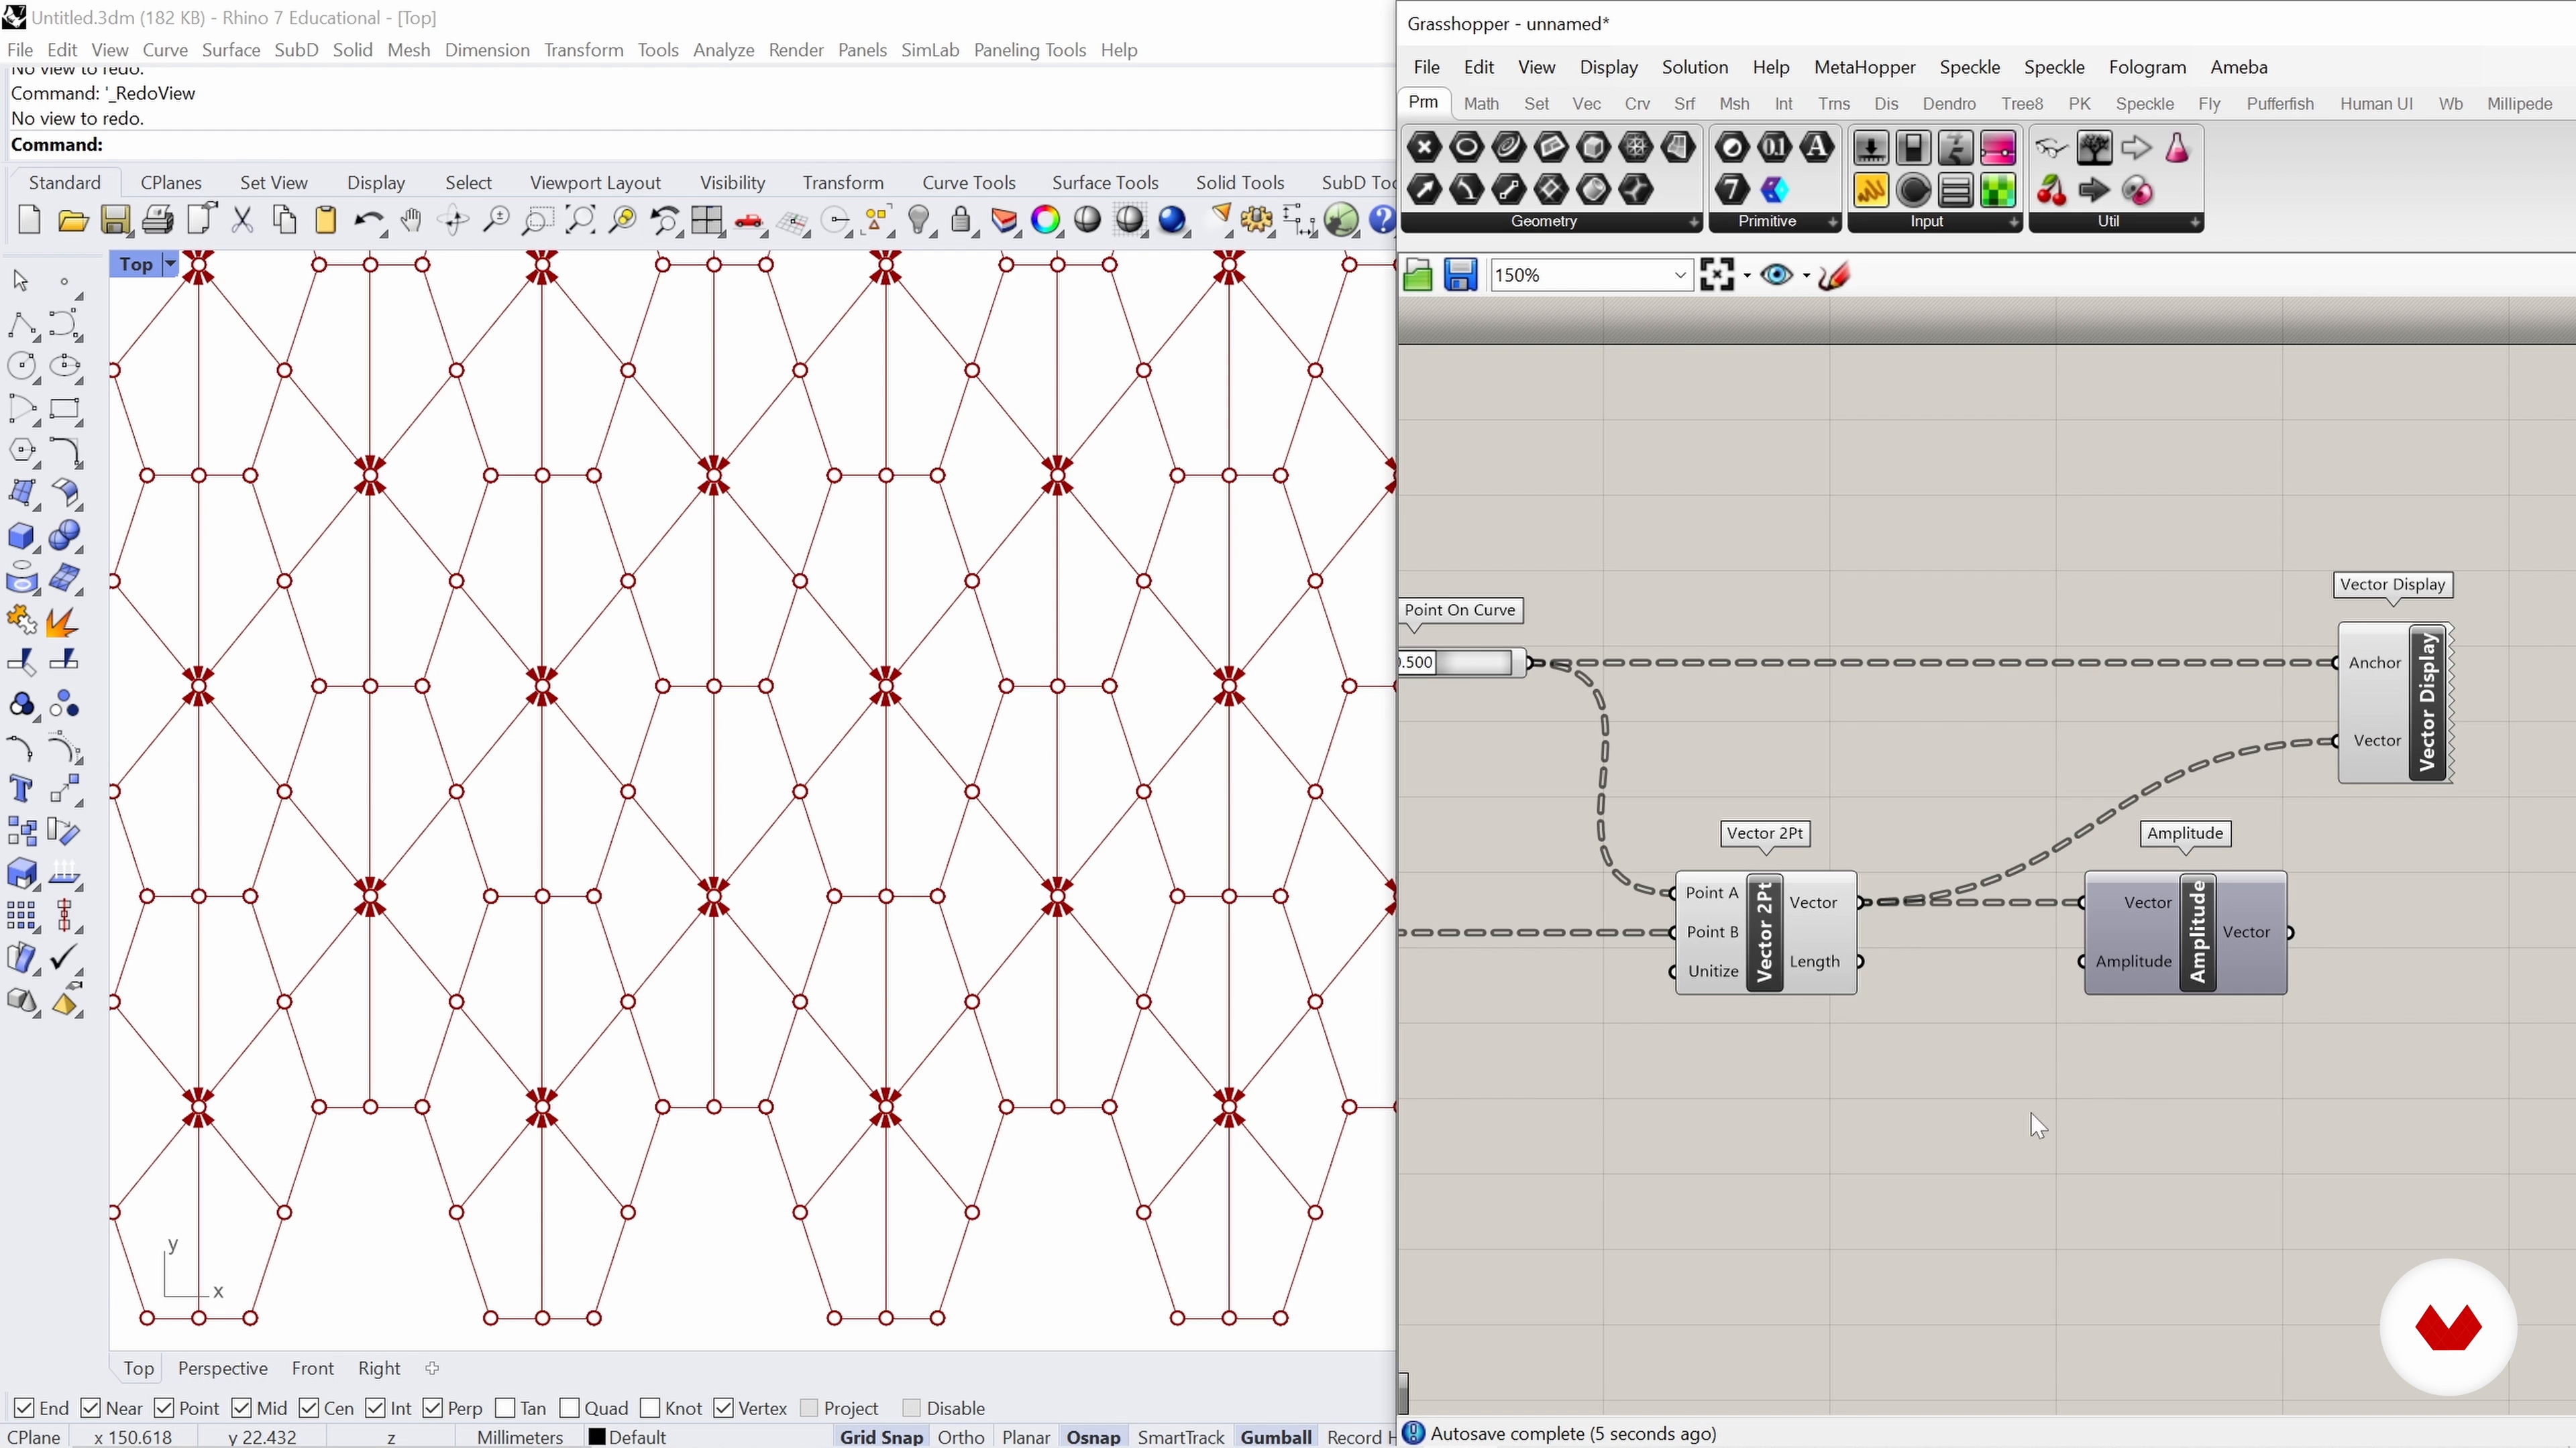Viewport: 2576px width, 1448px height.
Task: Select the Circle tool in Rhino sidebar
Action: point(22,367)
